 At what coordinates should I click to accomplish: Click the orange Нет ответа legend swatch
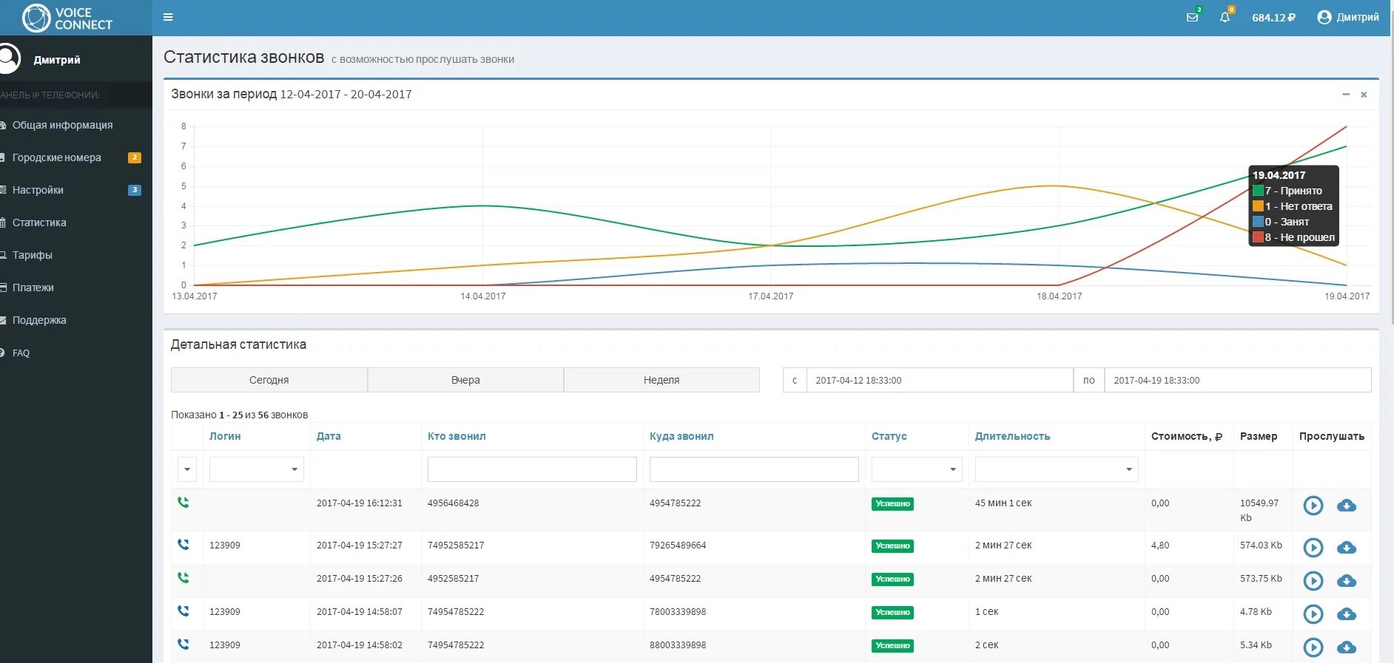point(1258,206)
